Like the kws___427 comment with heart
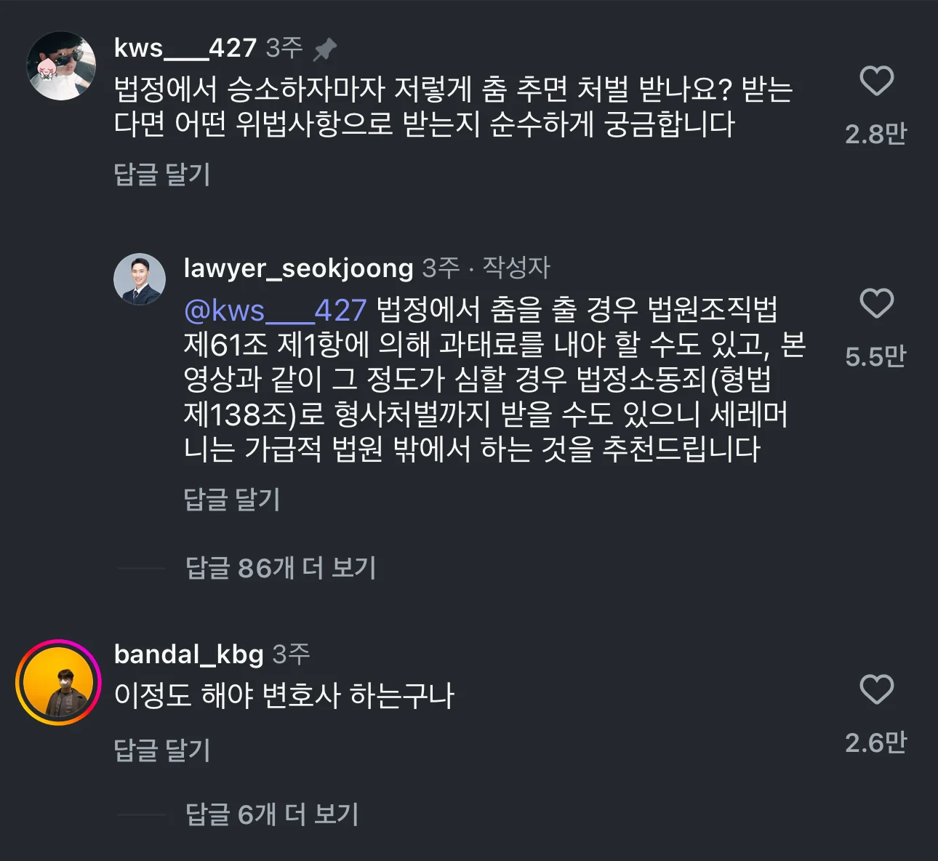938x861 pixels. coord(876,81)
